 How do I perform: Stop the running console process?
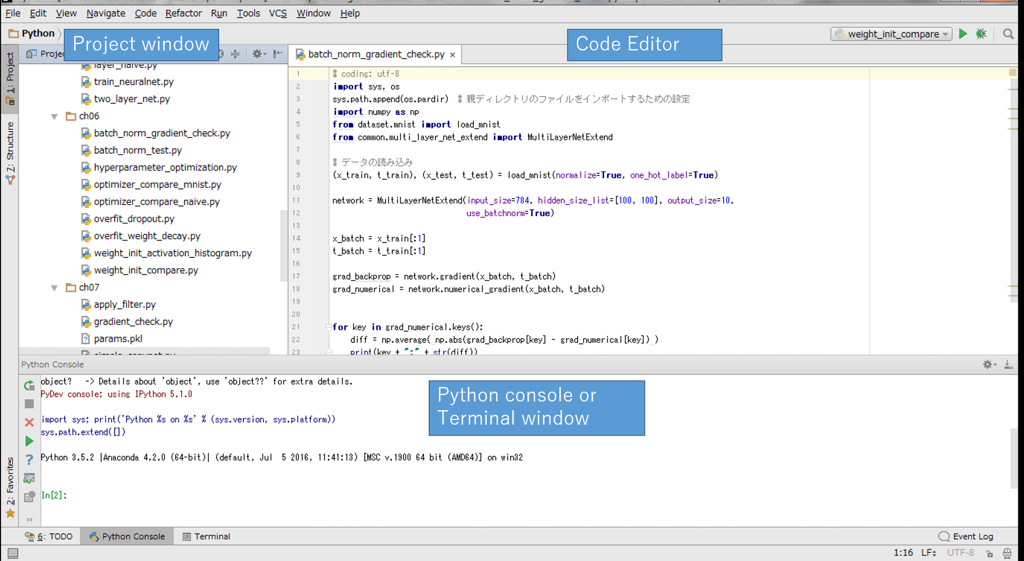29,404
